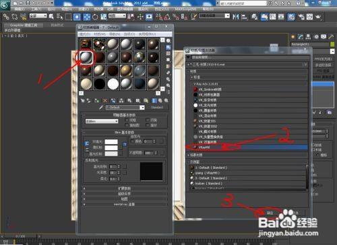Select the pure black sample sphere slot

tap(99, 84)
